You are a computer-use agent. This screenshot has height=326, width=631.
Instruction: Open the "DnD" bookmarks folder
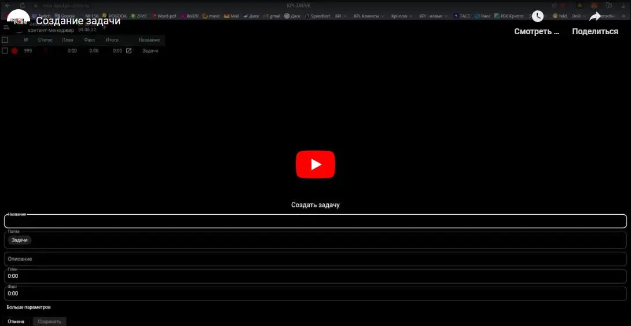[578, 16]
